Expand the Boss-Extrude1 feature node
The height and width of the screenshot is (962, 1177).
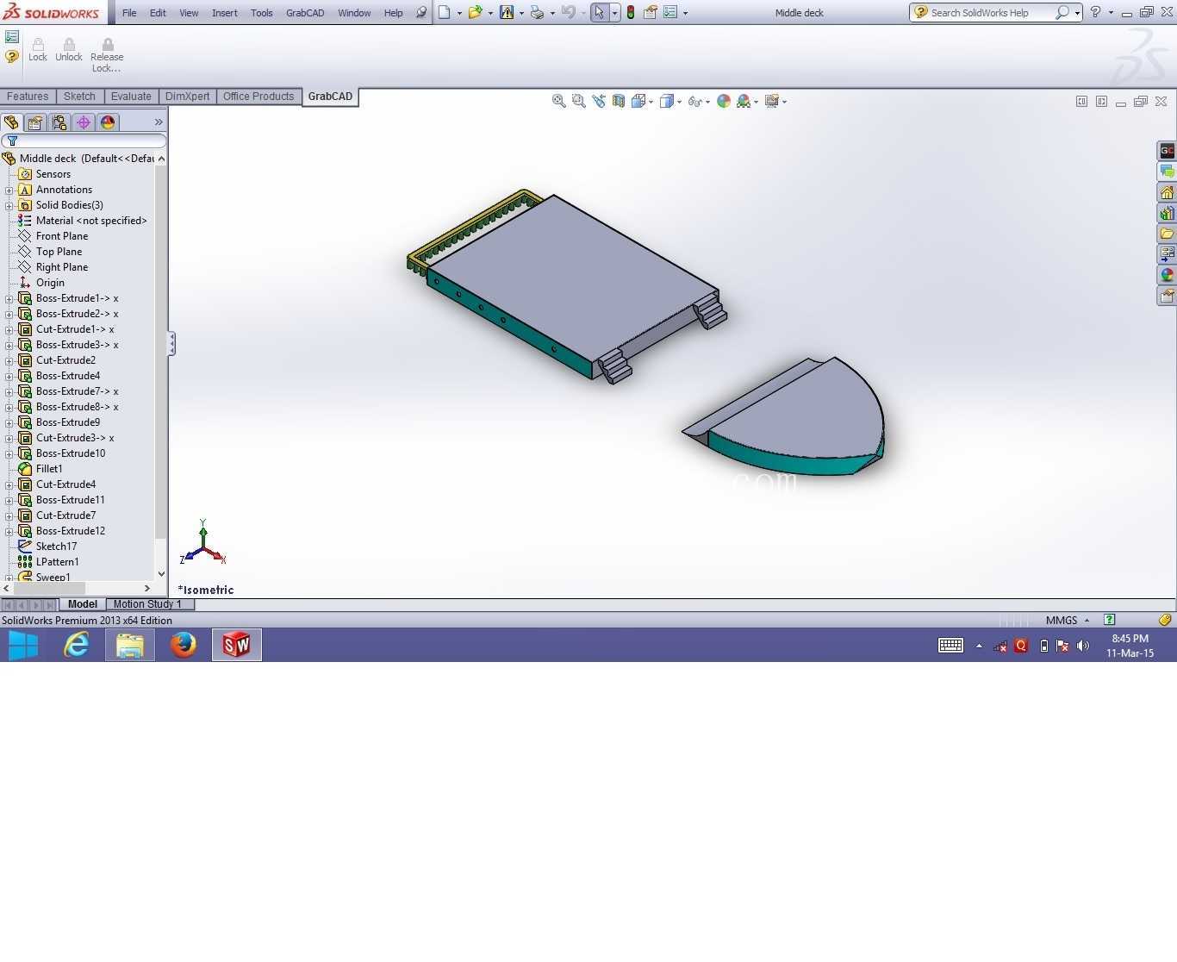coord(9,298)
